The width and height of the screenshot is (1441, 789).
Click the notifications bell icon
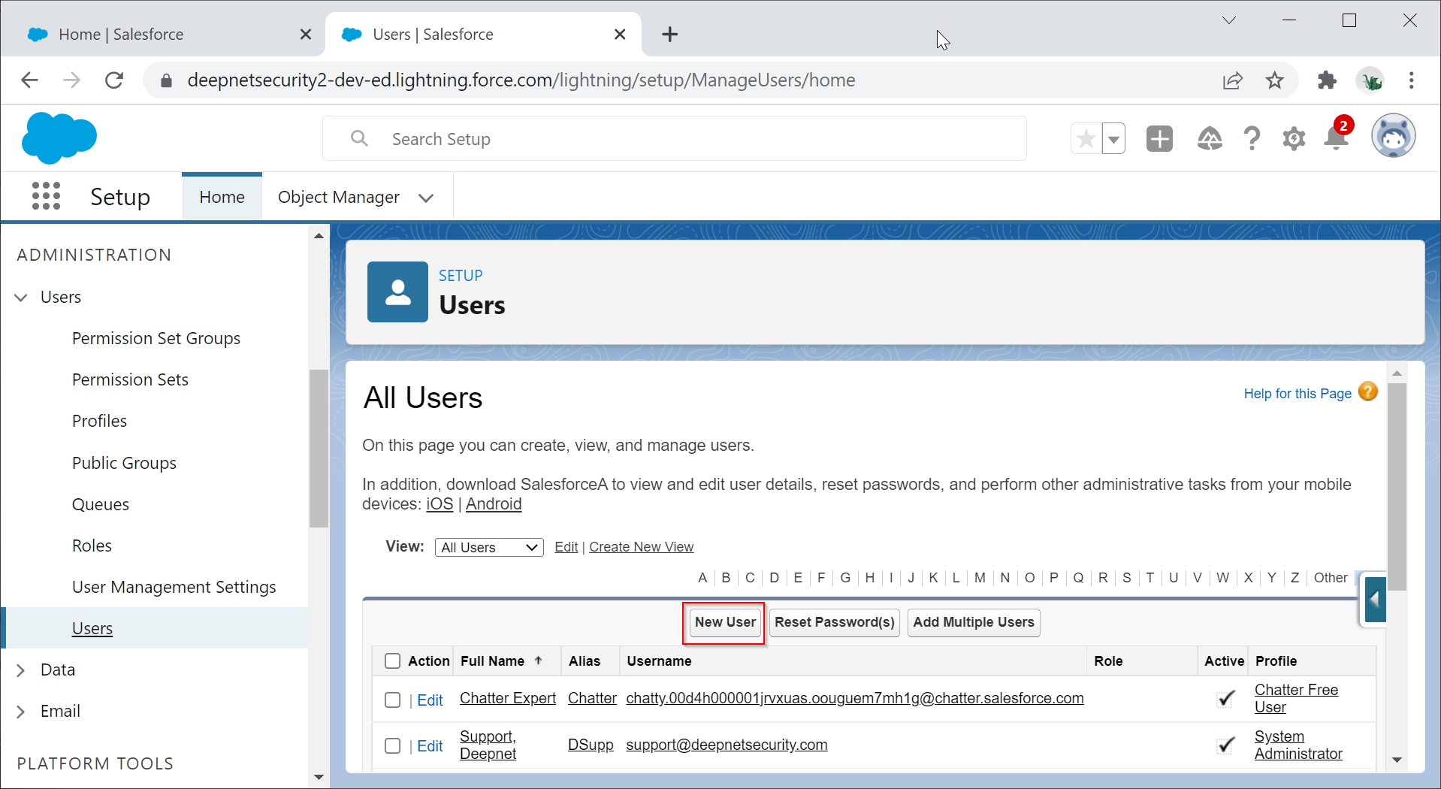1336,138
